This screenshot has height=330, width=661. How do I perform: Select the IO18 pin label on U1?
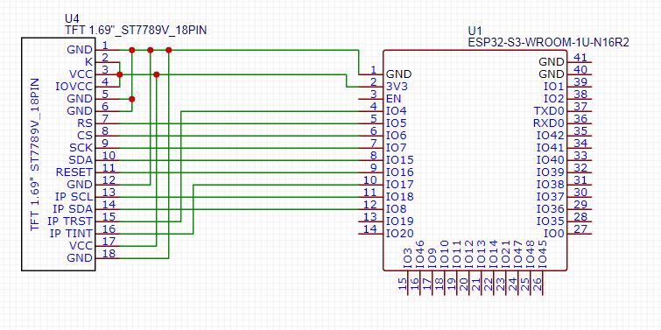pos(399,196)
